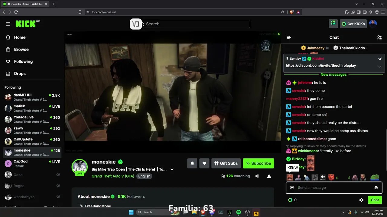Open the offline Ragee channel
The width and height of the screenshot is (387, 217).
tap(32, 186)
